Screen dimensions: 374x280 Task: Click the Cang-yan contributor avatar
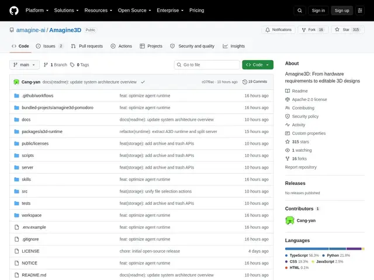(x=290, y=220)
